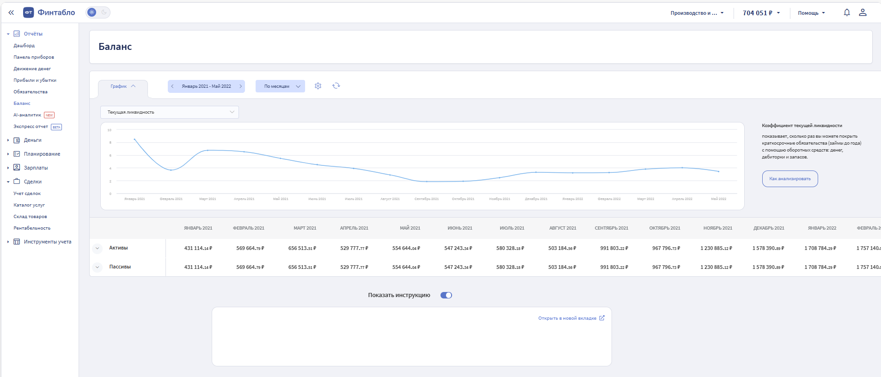881x377 pixels.
Task: Toggle light/dark theme switch
Action: click(x=98, y=12)
